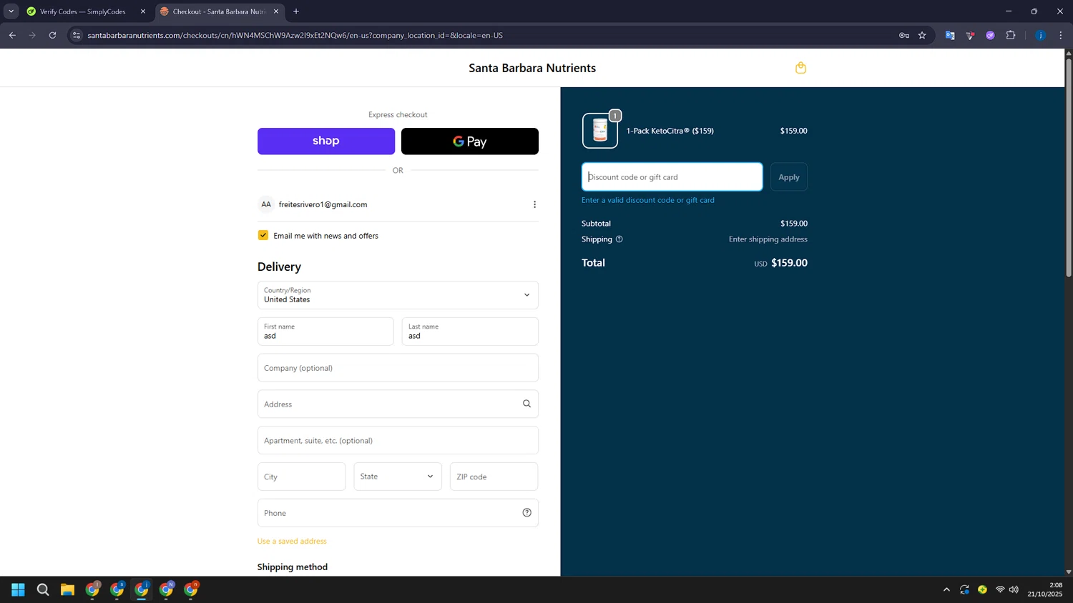Open the browser extensions puzzle icon
The height and width of the screenshot is (603, 1073).
1010,35
